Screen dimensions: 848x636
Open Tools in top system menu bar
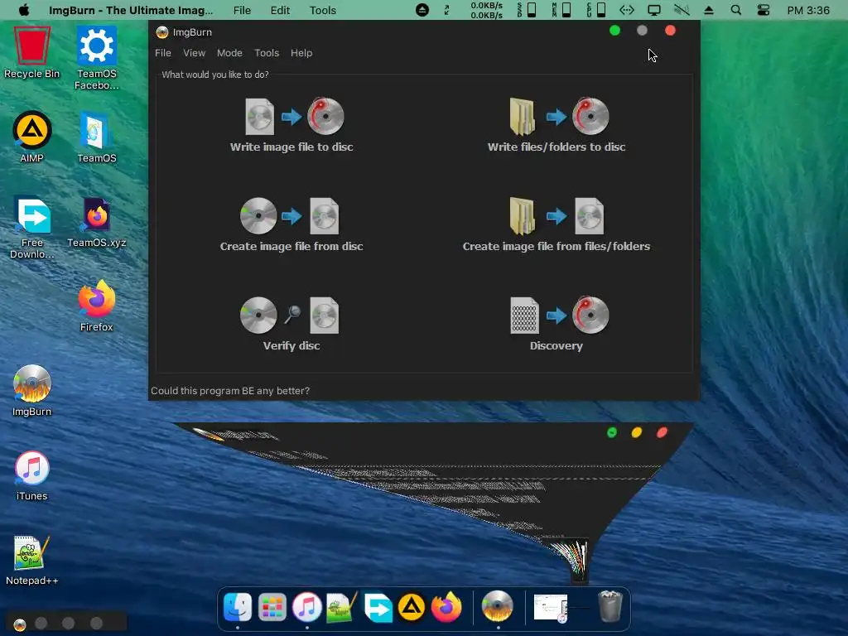pos(323,10)
